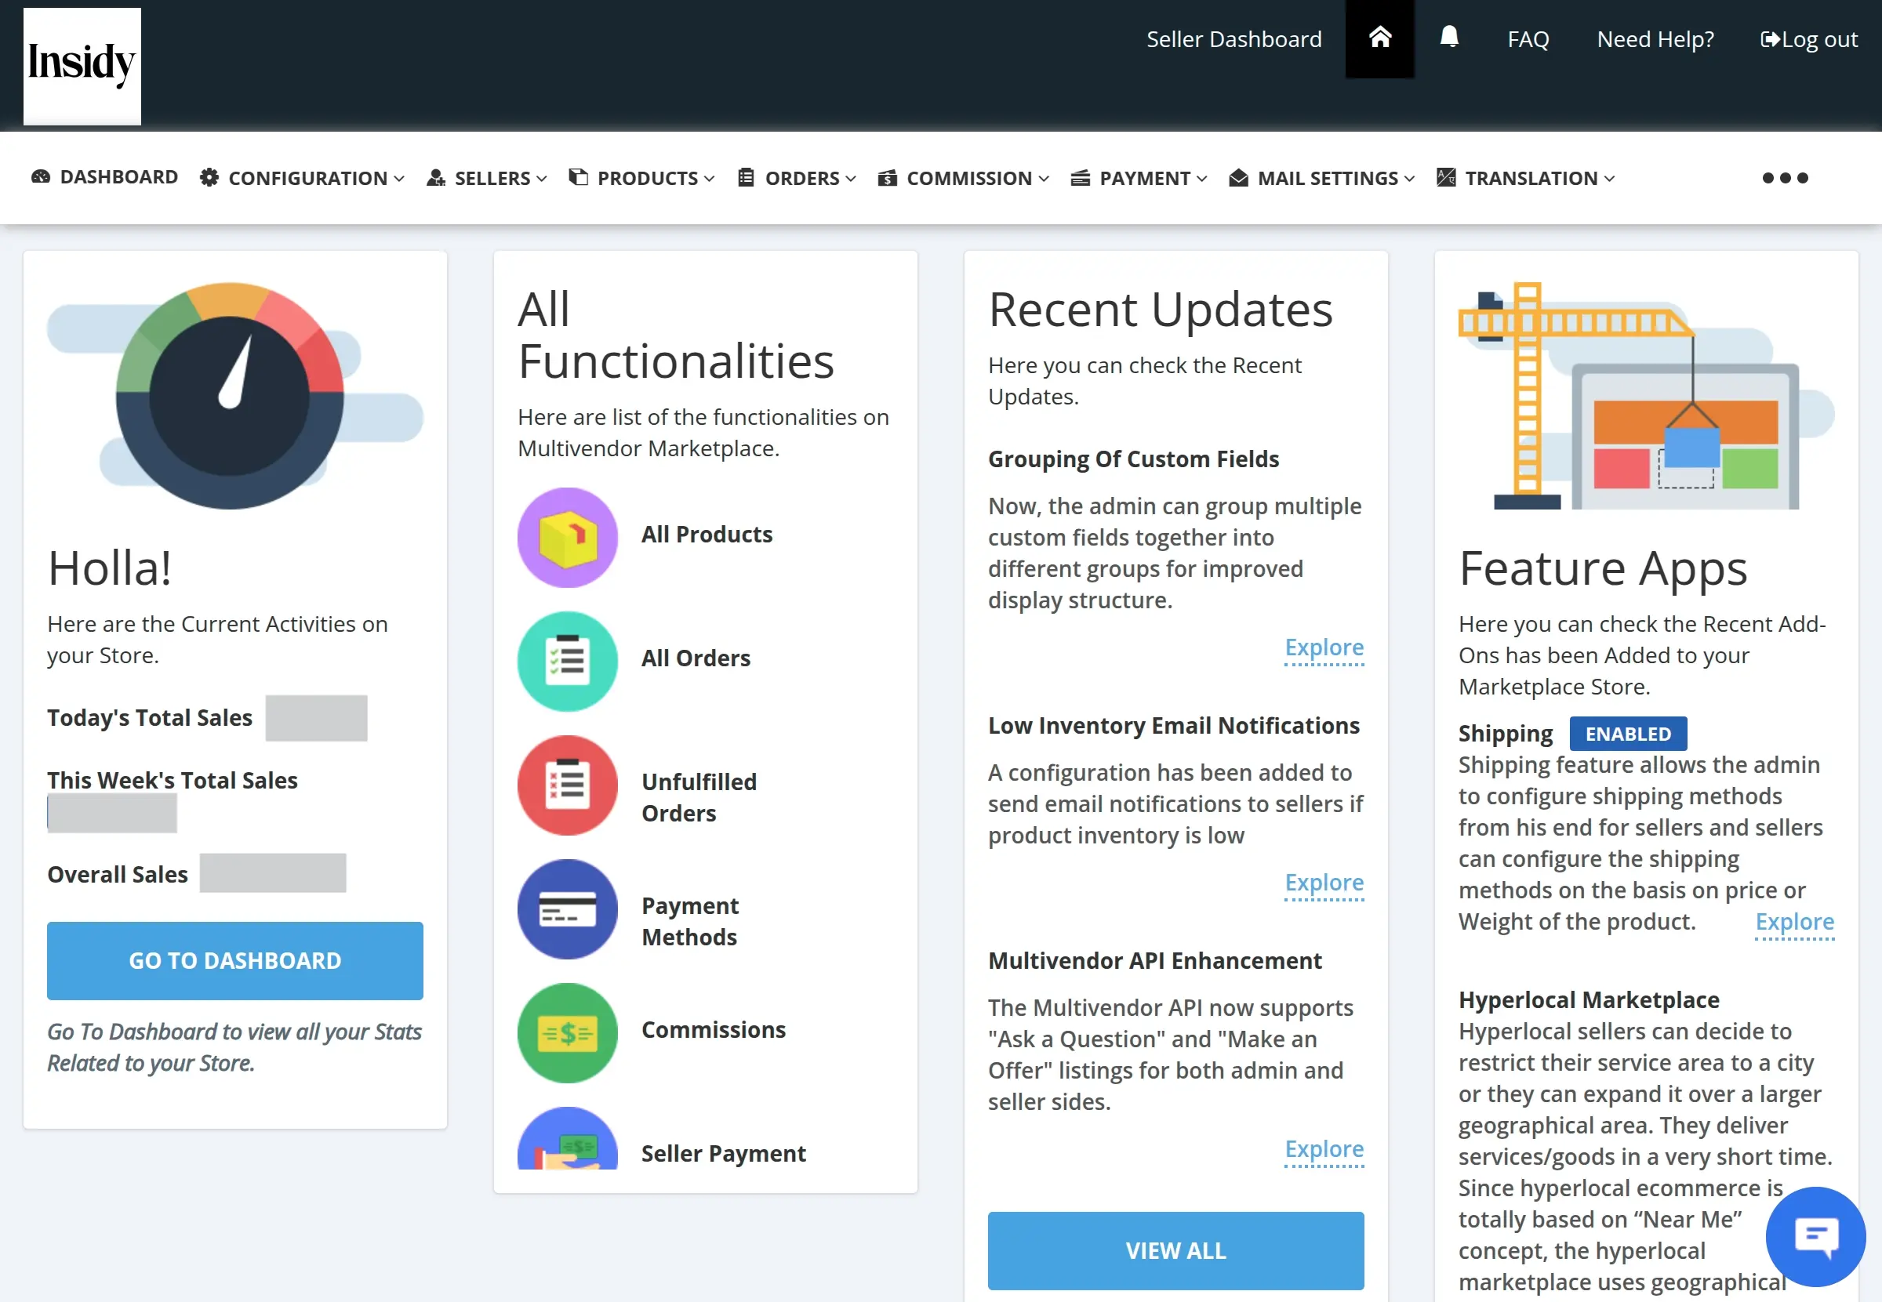The height and width of the screenshot is (1302, 1882).
Task: Click the View All updates button
Action: coord(1175,1249)
